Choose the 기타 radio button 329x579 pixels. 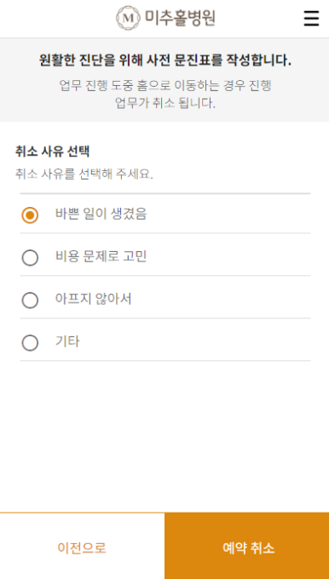point(30,343)
